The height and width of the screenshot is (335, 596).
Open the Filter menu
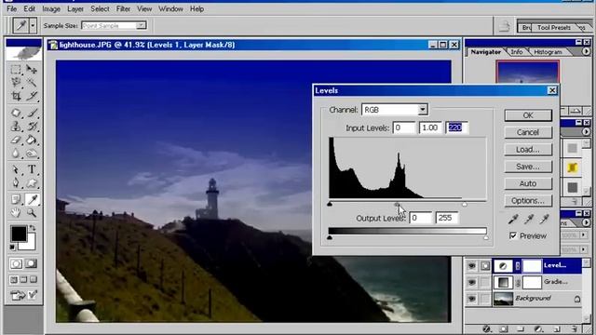(123, 8)
